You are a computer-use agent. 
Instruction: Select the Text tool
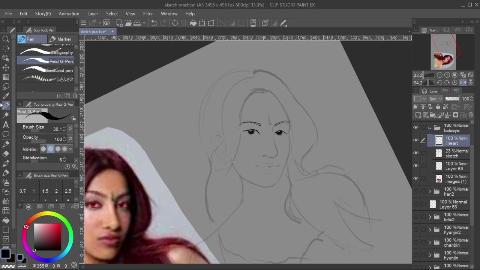click(x=6, y=125)
